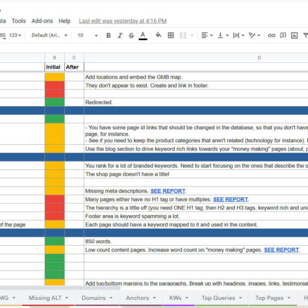
Task: Open the text rotation dropdown
Action: click(x=254, y=35)
